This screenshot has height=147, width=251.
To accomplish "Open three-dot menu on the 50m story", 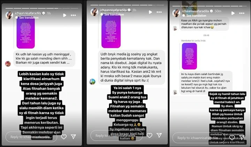I will [242, 13].
